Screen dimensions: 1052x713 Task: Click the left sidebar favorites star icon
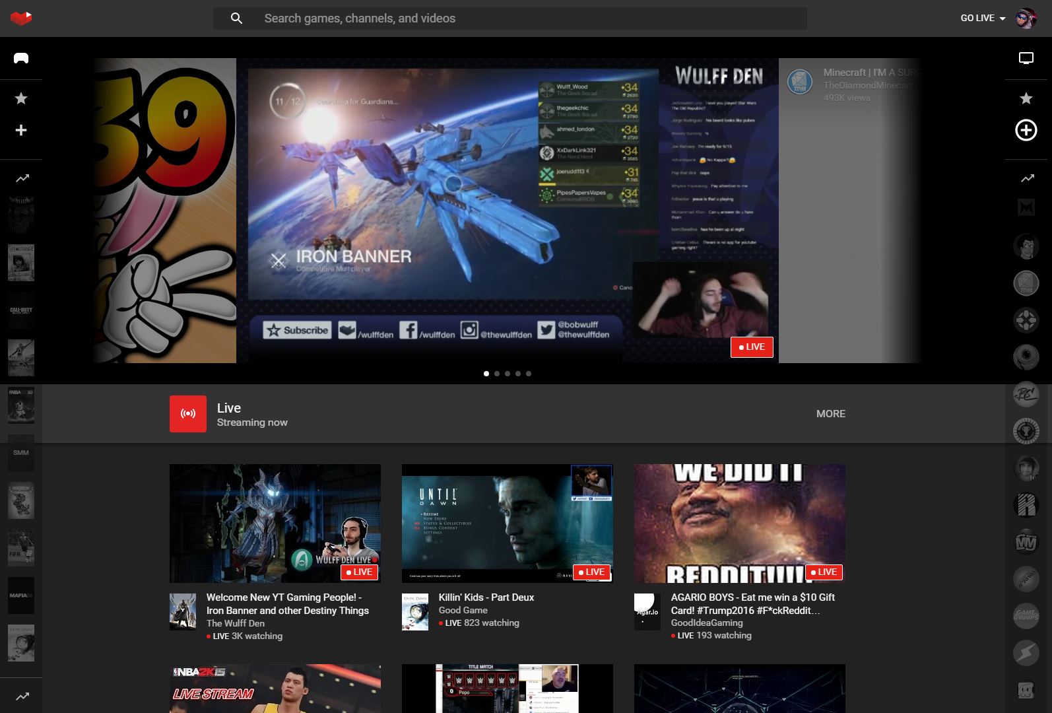pos(21,98)
